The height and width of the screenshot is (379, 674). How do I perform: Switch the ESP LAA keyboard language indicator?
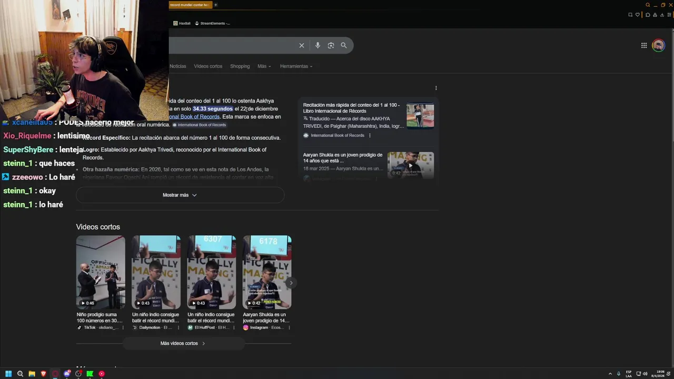tap(629, 374)
